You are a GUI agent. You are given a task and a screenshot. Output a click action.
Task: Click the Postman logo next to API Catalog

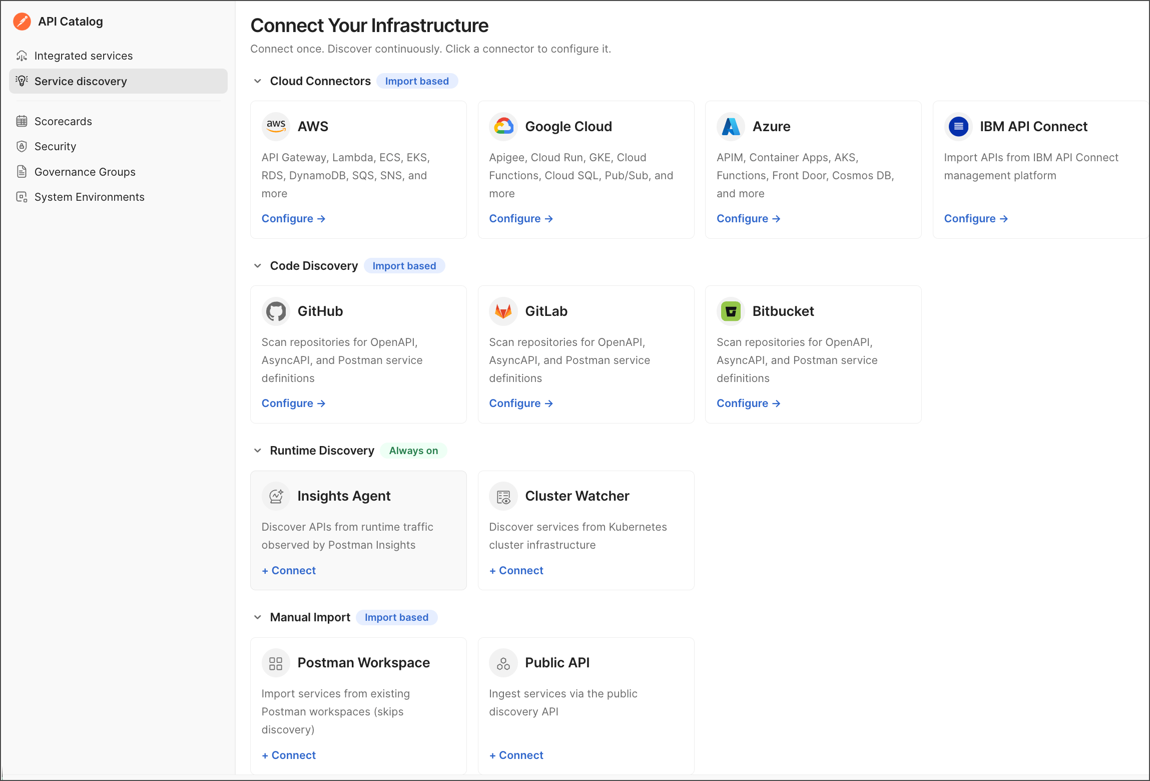(x=22, y=22)
